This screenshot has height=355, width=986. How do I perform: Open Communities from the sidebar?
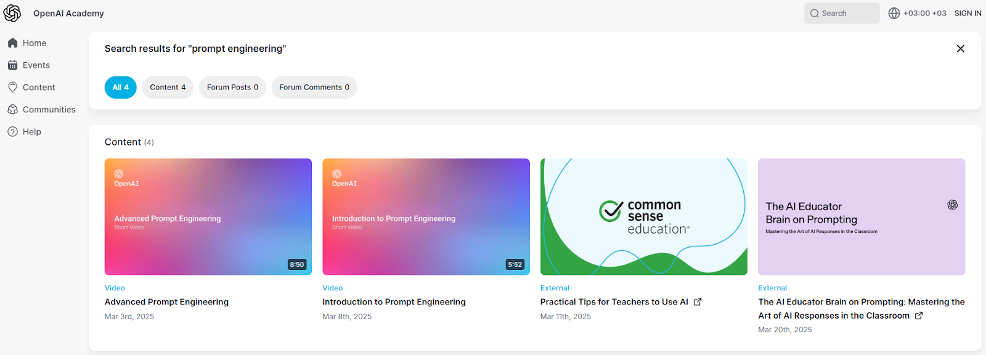(49, 110)
